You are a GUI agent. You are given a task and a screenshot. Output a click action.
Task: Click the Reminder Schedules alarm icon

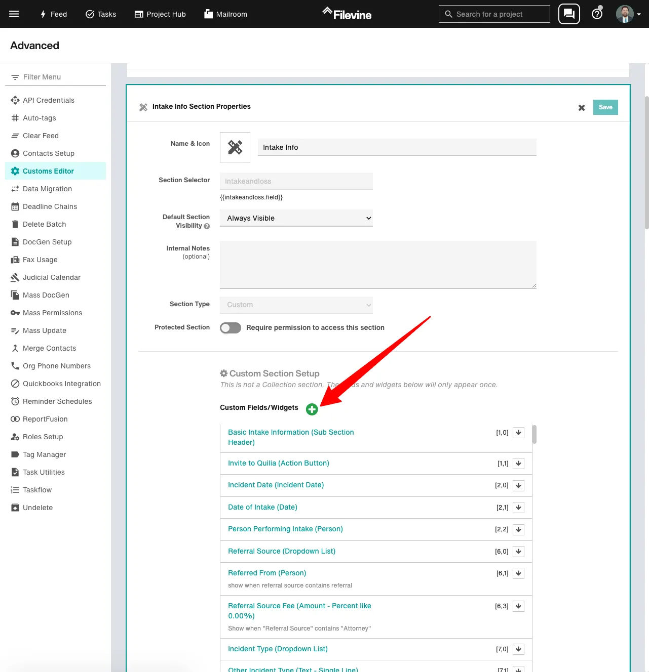tap(15, 401)
